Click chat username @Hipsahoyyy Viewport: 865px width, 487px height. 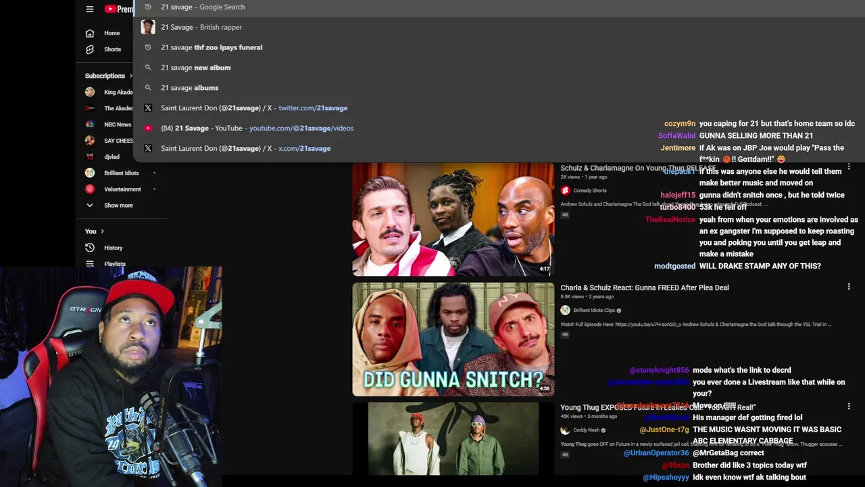pyautogui.click(x=666, y=478)
